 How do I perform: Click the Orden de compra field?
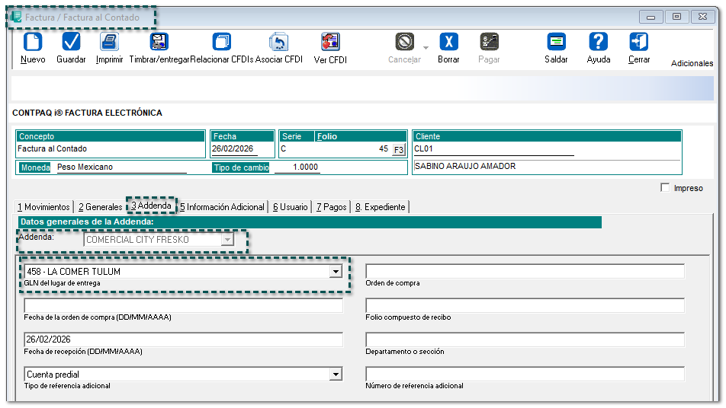pos(525,272)
